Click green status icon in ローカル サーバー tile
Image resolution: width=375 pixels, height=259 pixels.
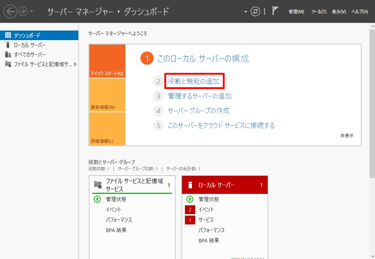(190, 199)
